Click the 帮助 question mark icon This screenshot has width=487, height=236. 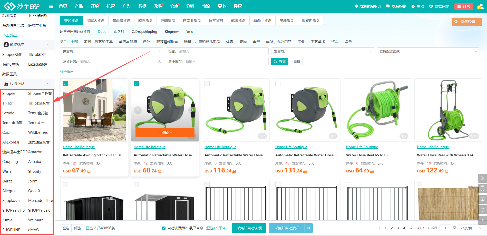pos(413,6)
